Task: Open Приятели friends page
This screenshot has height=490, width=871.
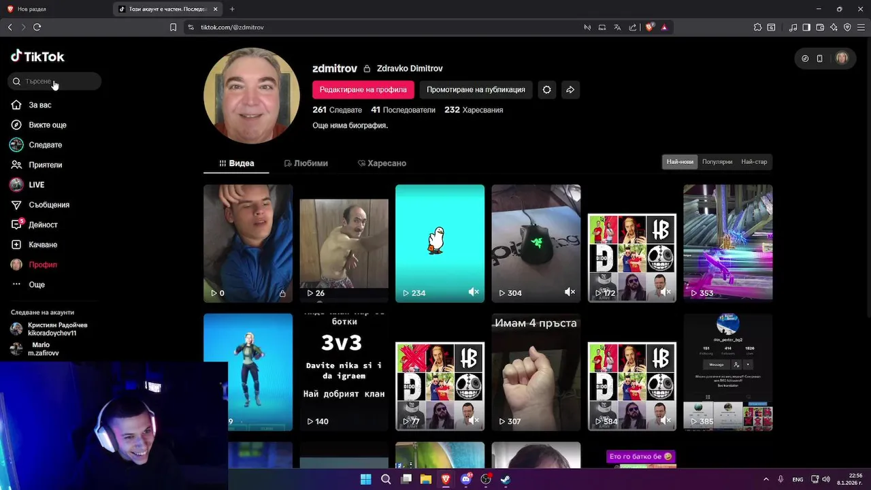Action: pyautogui.click(x=37, y=165)
